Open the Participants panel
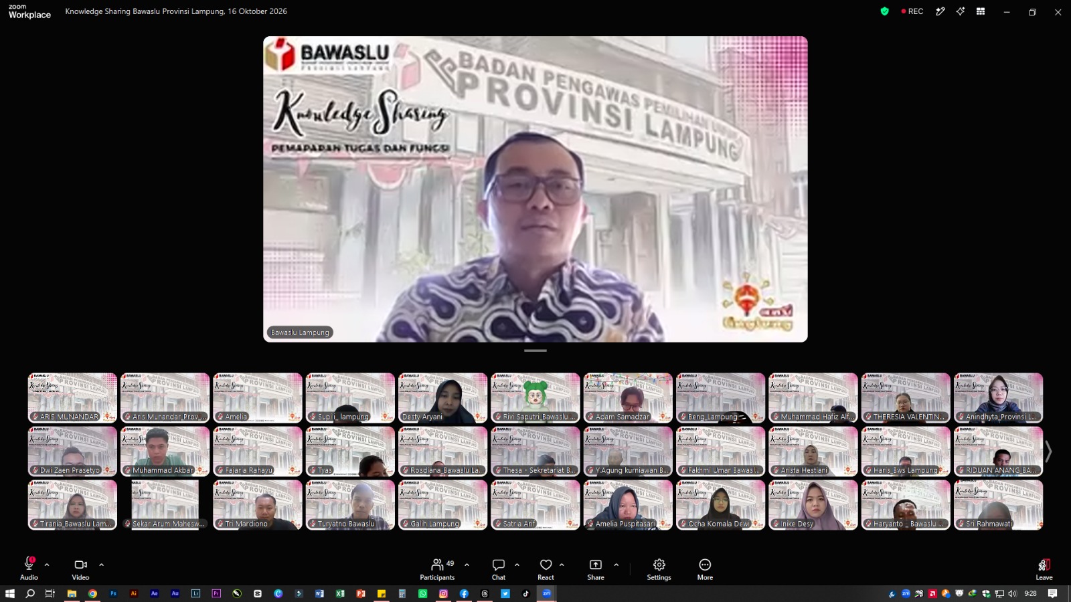The height and width of the screenshot is (602, 1071). (x=437, y=569)
